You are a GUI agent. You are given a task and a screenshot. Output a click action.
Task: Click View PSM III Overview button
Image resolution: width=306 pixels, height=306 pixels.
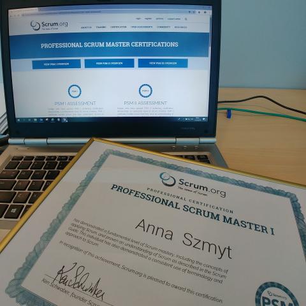coord(163,63)
